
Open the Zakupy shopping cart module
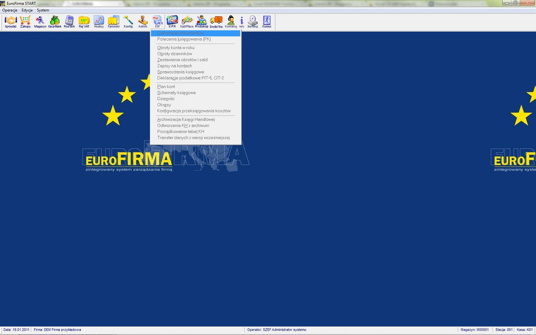coord(25,22)
